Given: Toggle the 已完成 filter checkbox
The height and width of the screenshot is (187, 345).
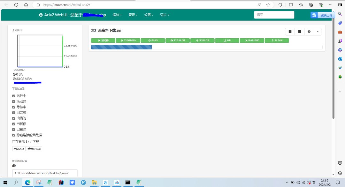Looking at the screenshot, I should (x=13, y=113).
